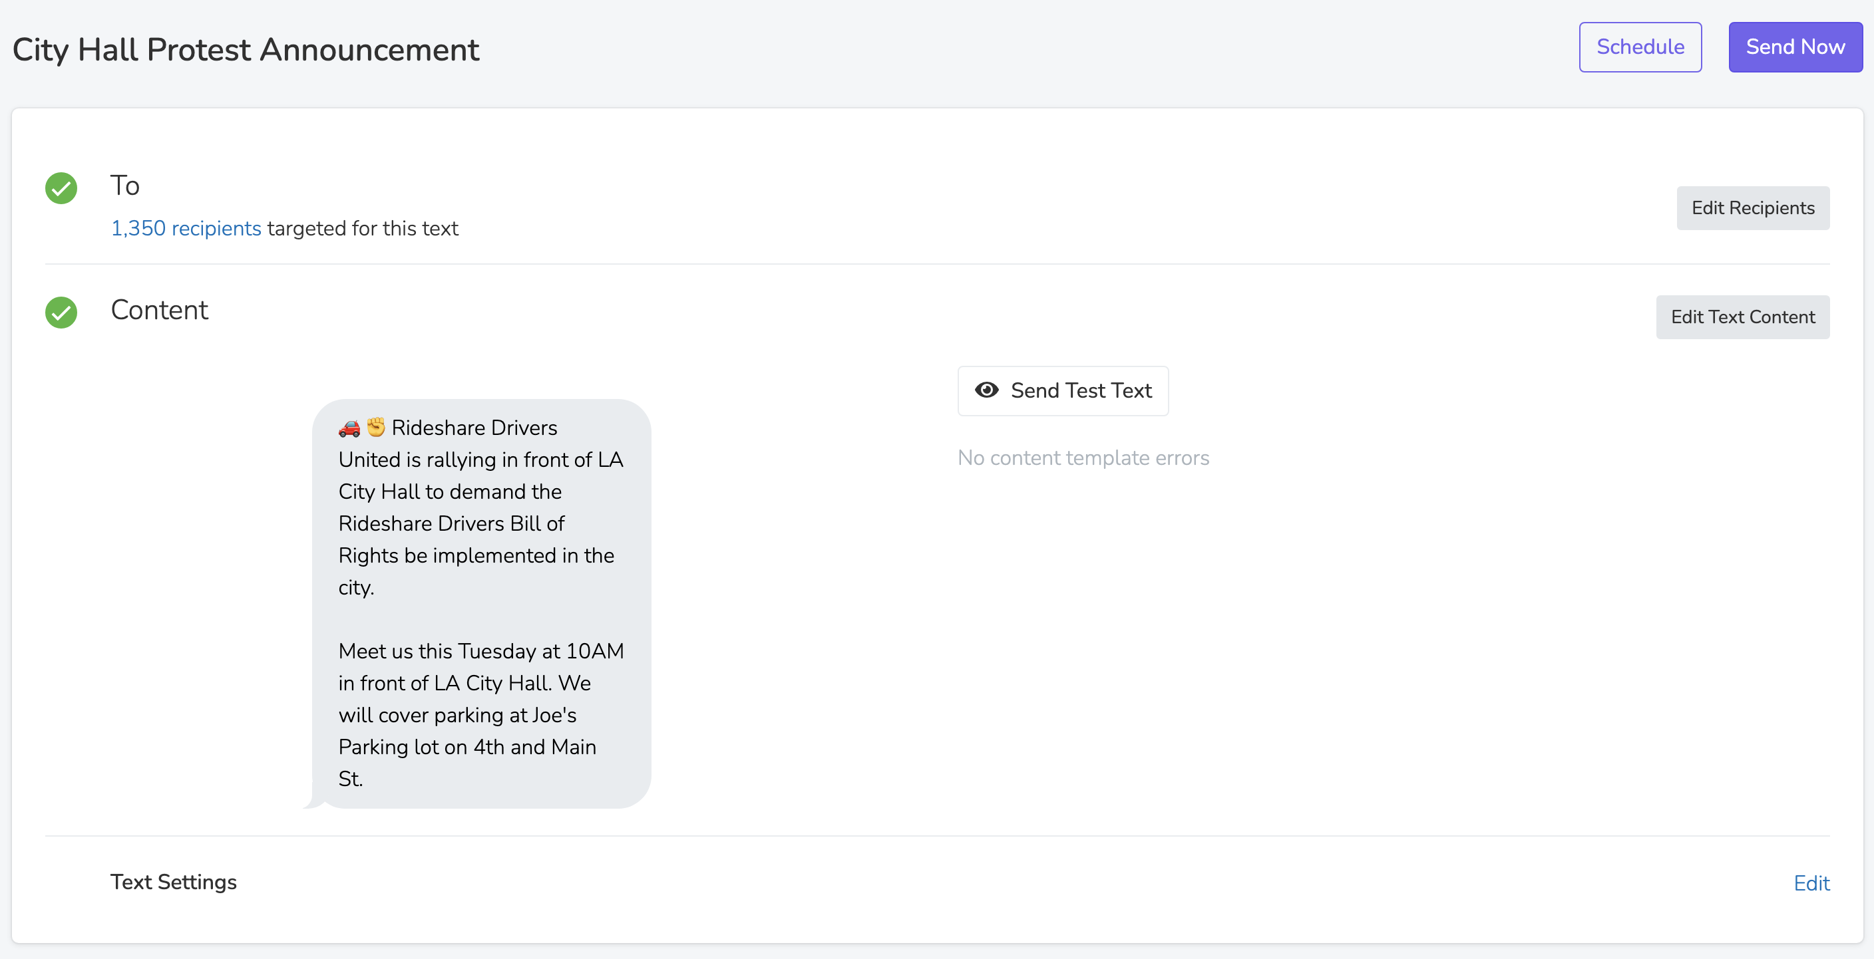
Task: Click the 'Meet us this Tuesday' paragraph
Action: click(481, 715)
